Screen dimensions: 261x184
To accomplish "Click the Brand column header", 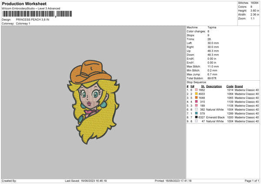I will pos(239,86).
